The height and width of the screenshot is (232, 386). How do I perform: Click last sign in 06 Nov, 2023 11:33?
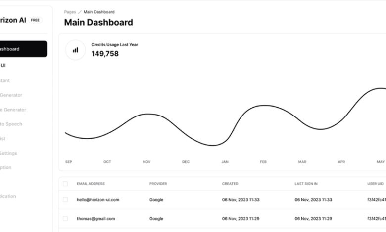(x=313, y=200)
